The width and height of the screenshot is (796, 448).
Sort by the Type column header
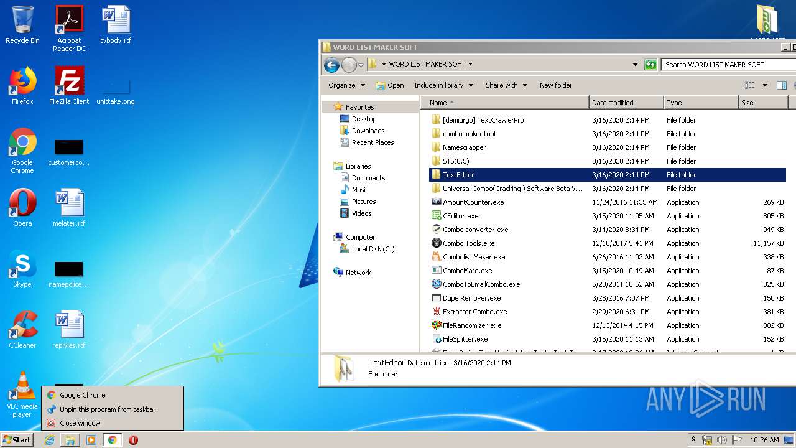click(701, 103)
